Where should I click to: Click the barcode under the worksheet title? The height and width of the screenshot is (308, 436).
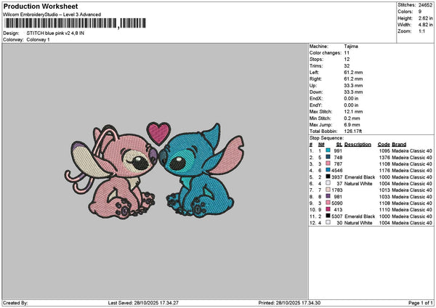coord(75,23)
